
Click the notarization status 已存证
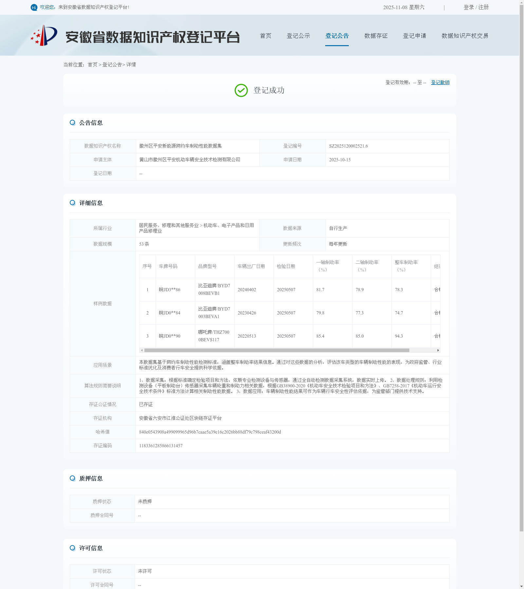tap(146, 404)
